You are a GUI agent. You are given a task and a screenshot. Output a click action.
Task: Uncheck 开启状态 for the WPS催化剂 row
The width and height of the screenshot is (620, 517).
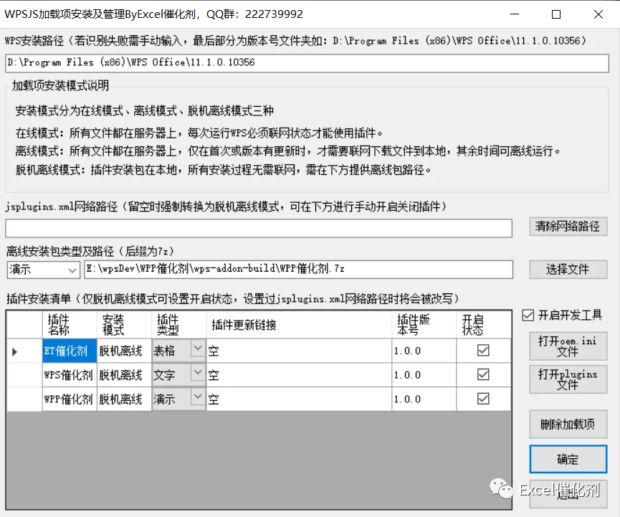(483, 374)
